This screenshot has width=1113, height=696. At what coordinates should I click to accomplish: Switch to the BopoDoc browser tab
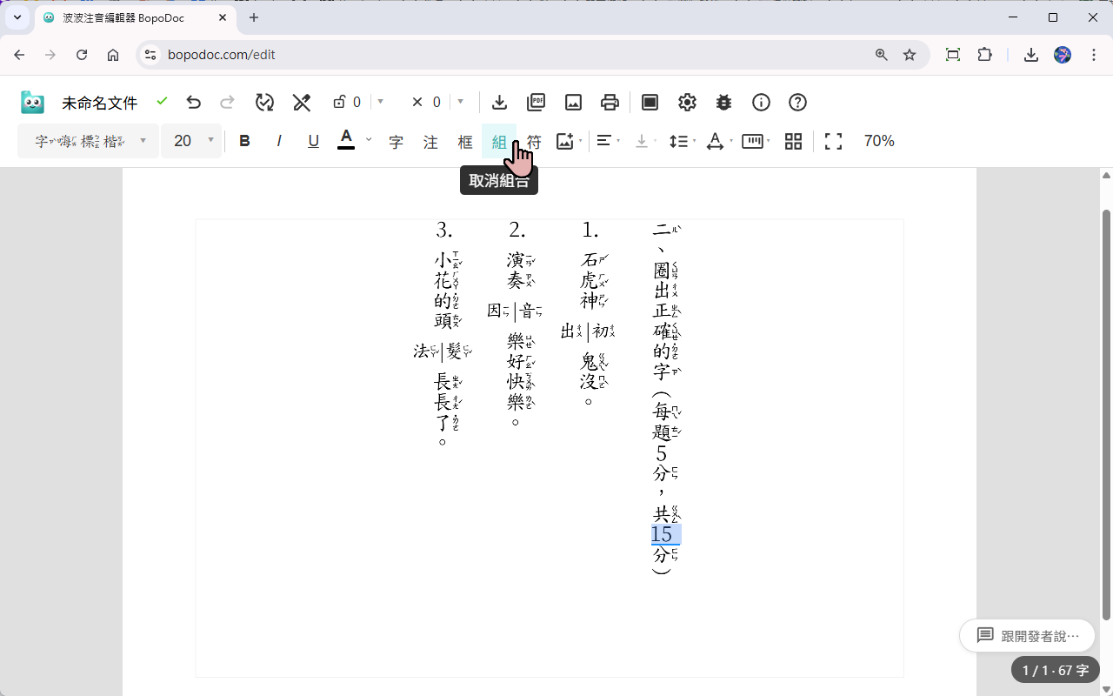tap(122, 17)
